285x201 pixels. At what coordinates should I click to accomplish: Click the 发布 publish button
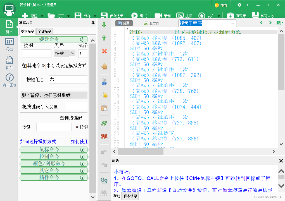coord(206,16)
